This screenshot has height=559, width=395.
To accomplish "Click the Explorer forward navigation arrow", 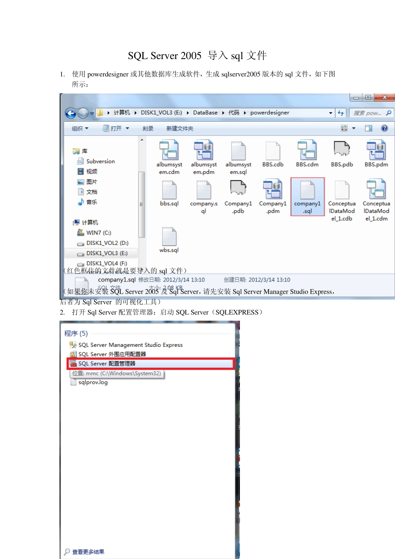I will pos(83,113).
